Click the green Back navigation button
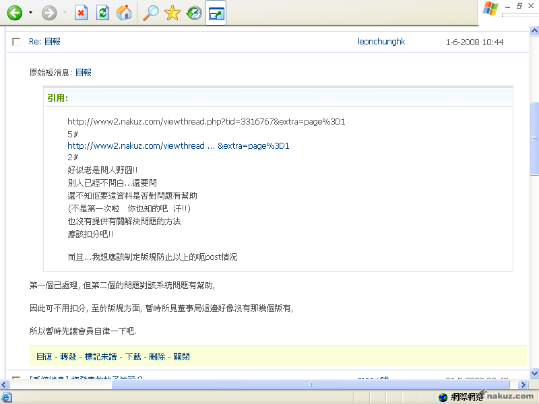Image resolution: width=539 pixels, height=404 pixels. point(15,13)
